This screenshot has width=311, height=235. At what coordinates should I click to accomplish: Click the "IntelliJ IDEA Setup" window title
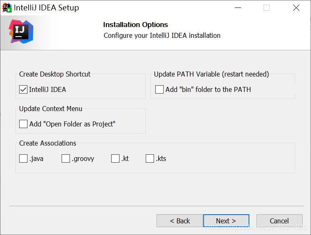click(46, 8)
